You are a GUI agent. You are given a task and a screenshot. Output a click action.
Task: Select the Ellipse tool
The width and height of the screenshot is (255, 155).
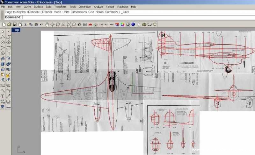[x=9, y=42]
